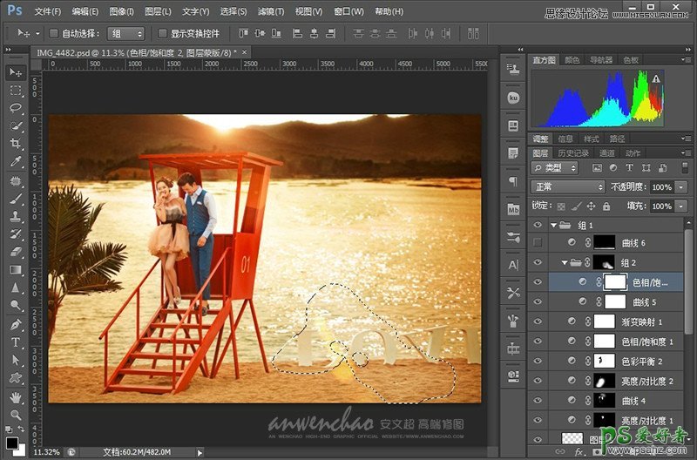
Task: Click the Mini Bridge (Mb) panel icon
Action: [x=513, y=210]
